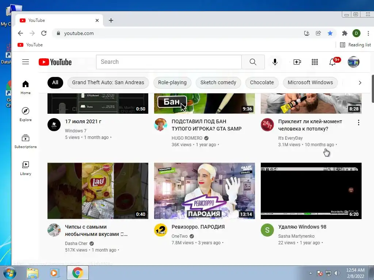Open Reading list in bookmarks bar
This screenshot has height=280, width=374.
click(x=355, y=45)
